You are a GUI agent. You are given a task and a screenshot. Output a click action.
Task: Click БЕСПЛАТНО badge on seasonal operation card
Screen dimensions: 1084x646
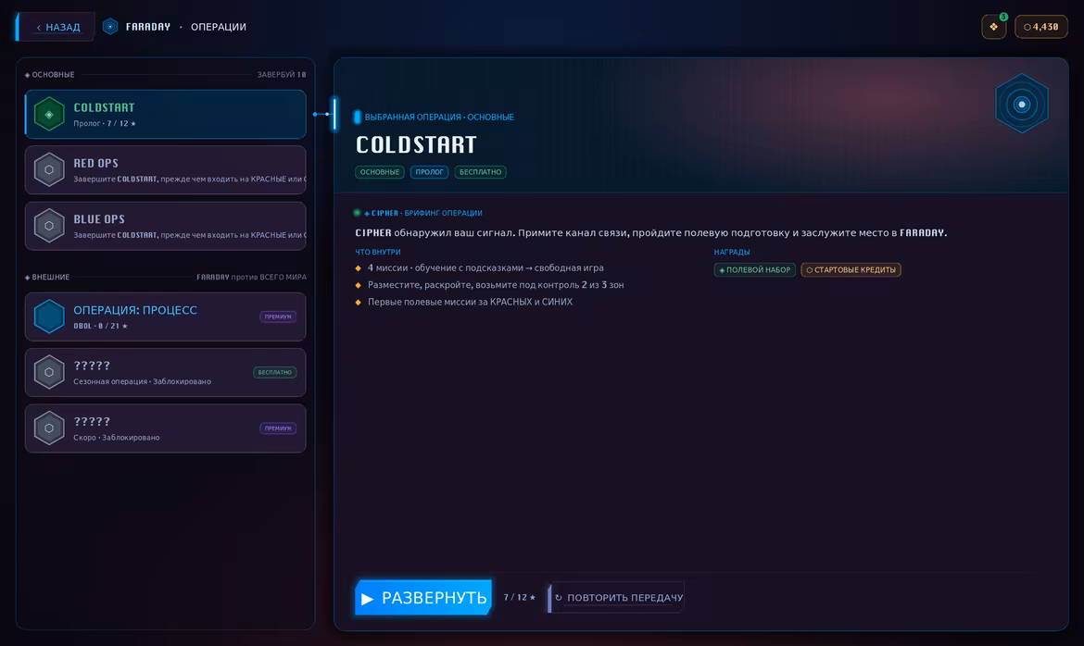point(274,372)
